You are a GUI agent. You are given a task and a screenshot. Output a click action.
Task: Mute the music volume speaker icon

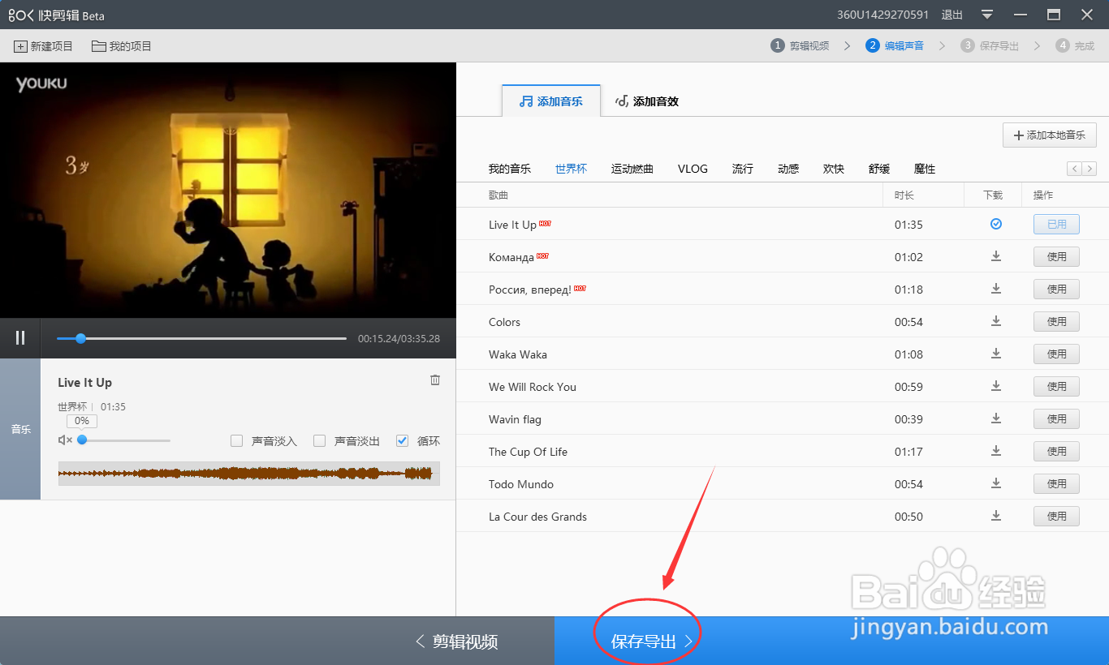(x=66, y=440)
